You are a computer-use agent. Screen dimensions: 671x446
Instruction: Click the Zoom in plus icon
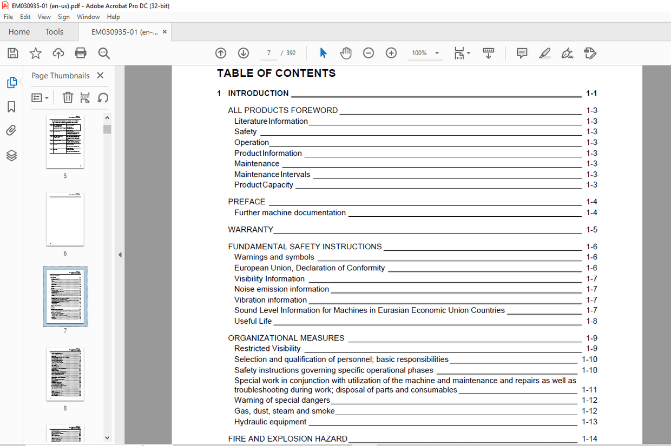pos(391,53)
